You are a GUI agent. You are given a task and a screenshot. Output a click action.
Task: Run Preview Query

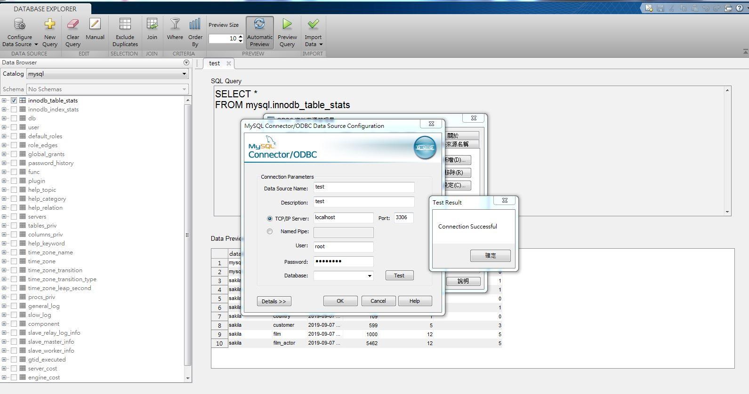coord(287,32)
